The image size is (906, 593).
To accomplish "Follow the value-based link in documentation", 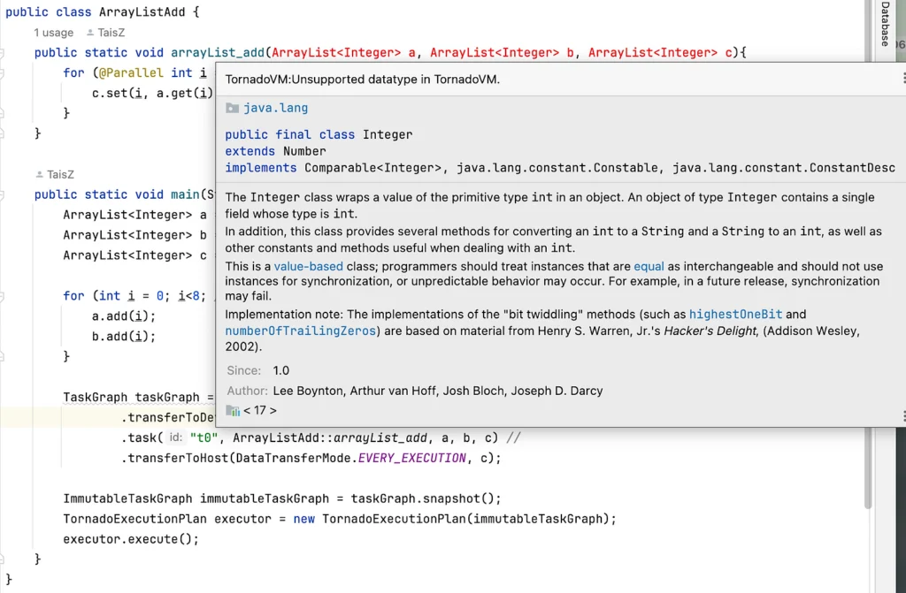I will click(309, 266).
